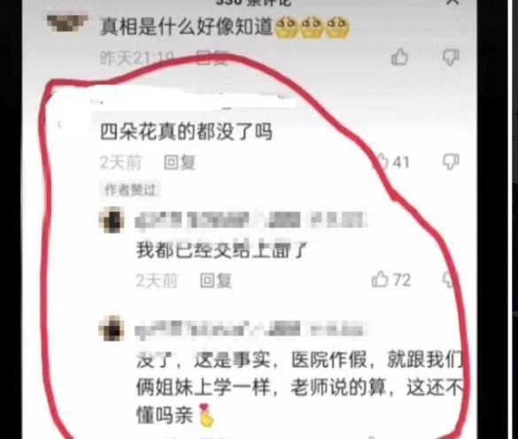The width and height of the screenshot is (518, 439).
Task: Tap the 2天前 timestamp under 四朵花 comment
Action: (x=120, y=163)
